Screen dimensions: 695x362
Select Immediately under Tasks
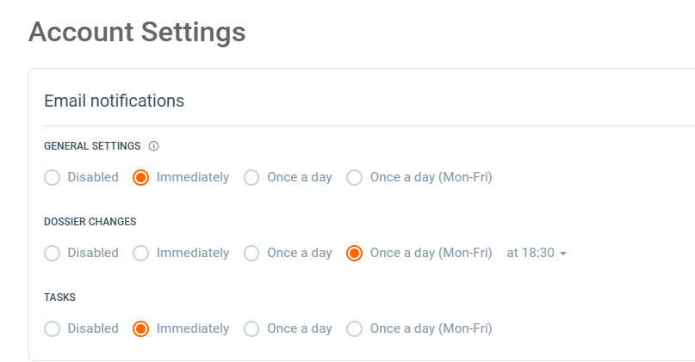tap(141, 329)
